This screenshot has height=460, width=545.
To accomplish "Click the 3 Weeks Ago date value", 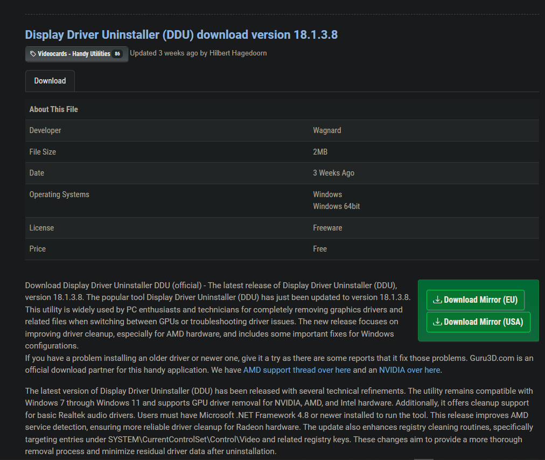I will 333,173.
